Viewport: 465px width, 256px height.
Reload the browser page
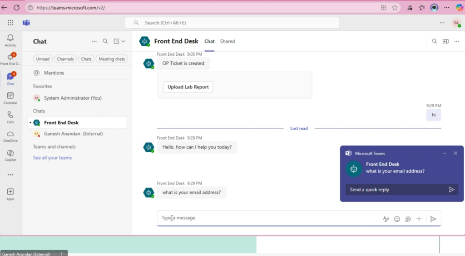(17, 8)
